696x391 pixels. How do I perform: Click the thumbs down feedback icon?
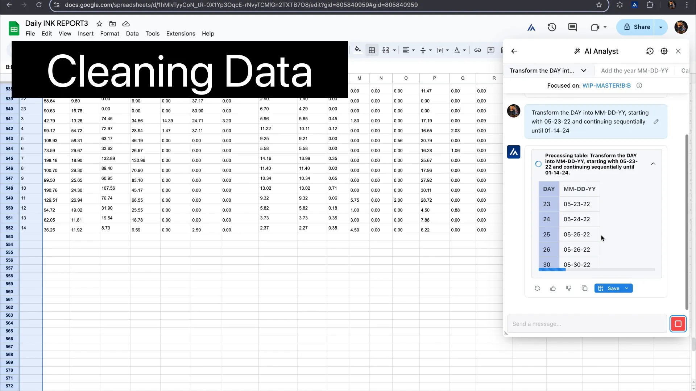[x=568, y=288]
